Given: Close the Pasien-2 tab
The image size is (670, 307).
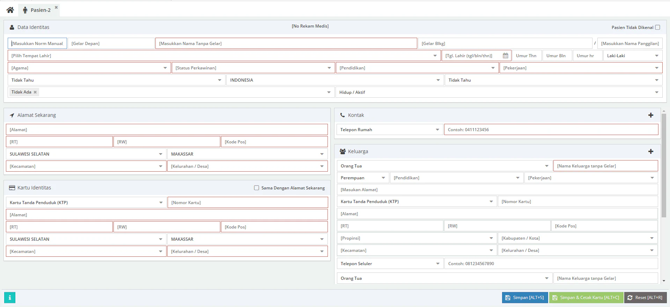Looking at the screenshot, I should 56,7.
